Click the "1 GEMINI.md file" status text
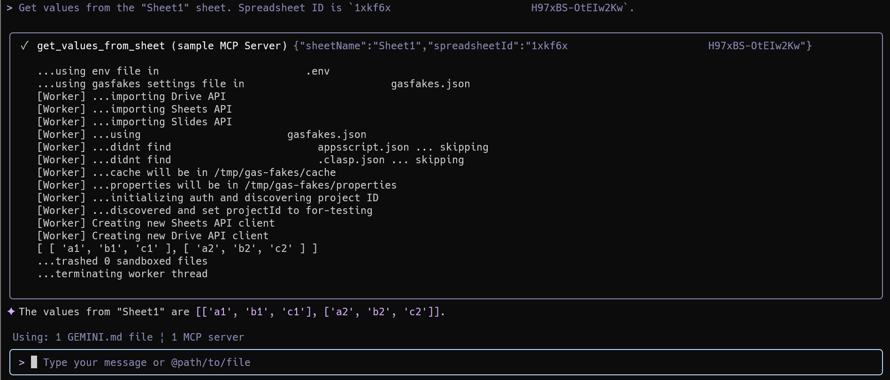 click(x=104, y=337)
